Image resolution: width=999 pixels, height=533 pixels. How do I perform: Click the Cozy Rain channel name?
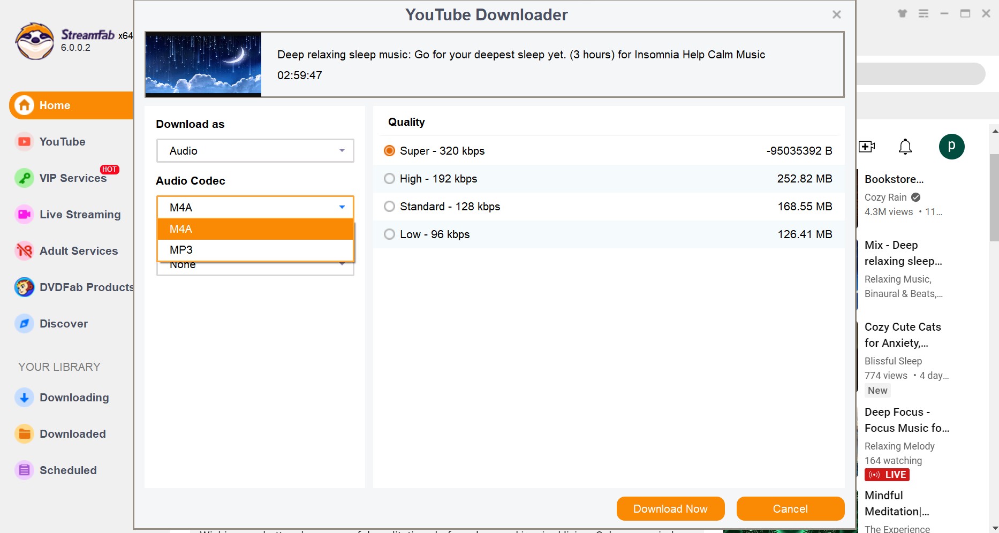coord(886,197)
